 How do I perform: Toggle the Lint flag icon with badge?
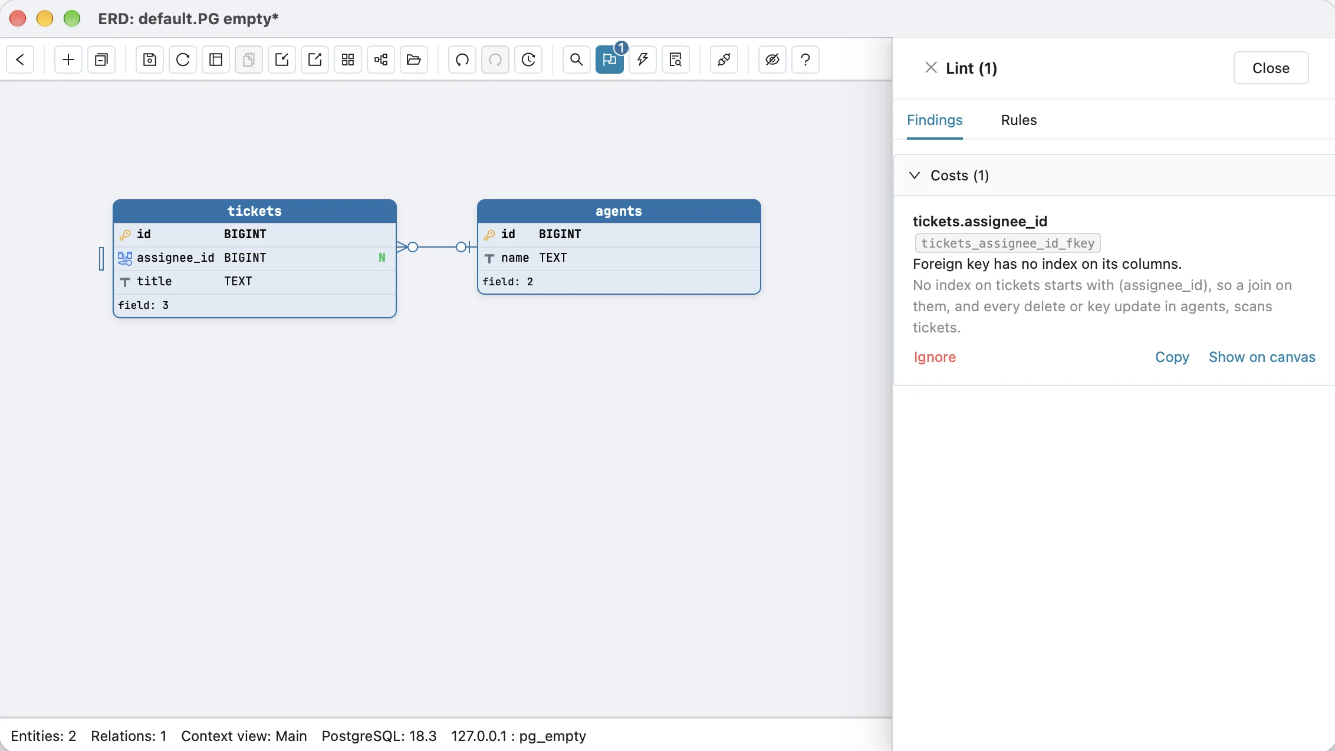610,60
